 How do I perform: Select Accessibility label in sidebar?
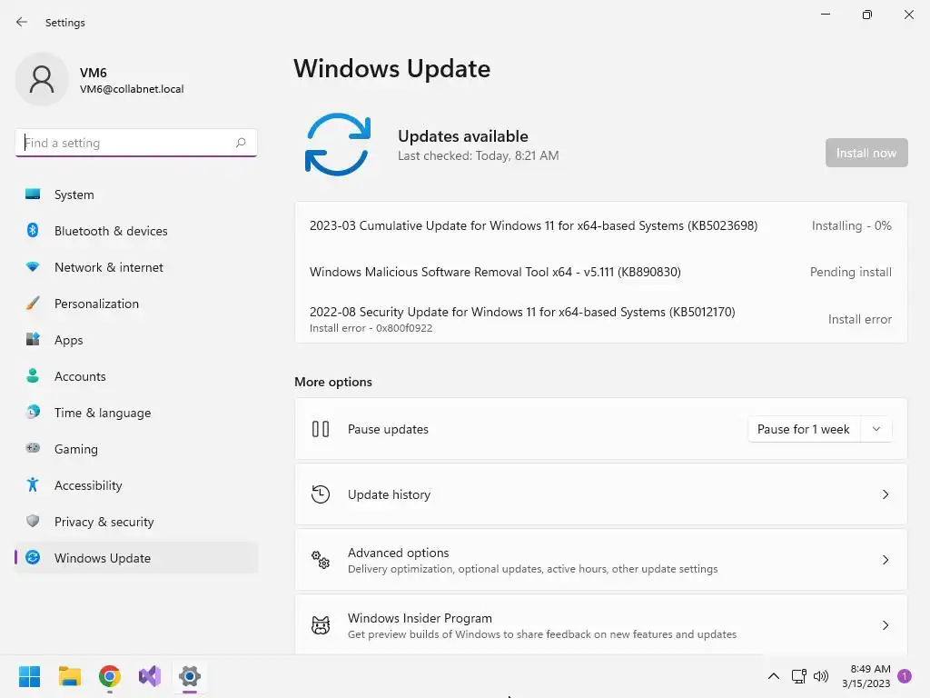[88, 485]
